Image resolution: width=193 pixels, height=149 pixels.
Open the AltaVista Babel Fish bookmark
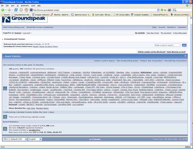click(60, 15)
